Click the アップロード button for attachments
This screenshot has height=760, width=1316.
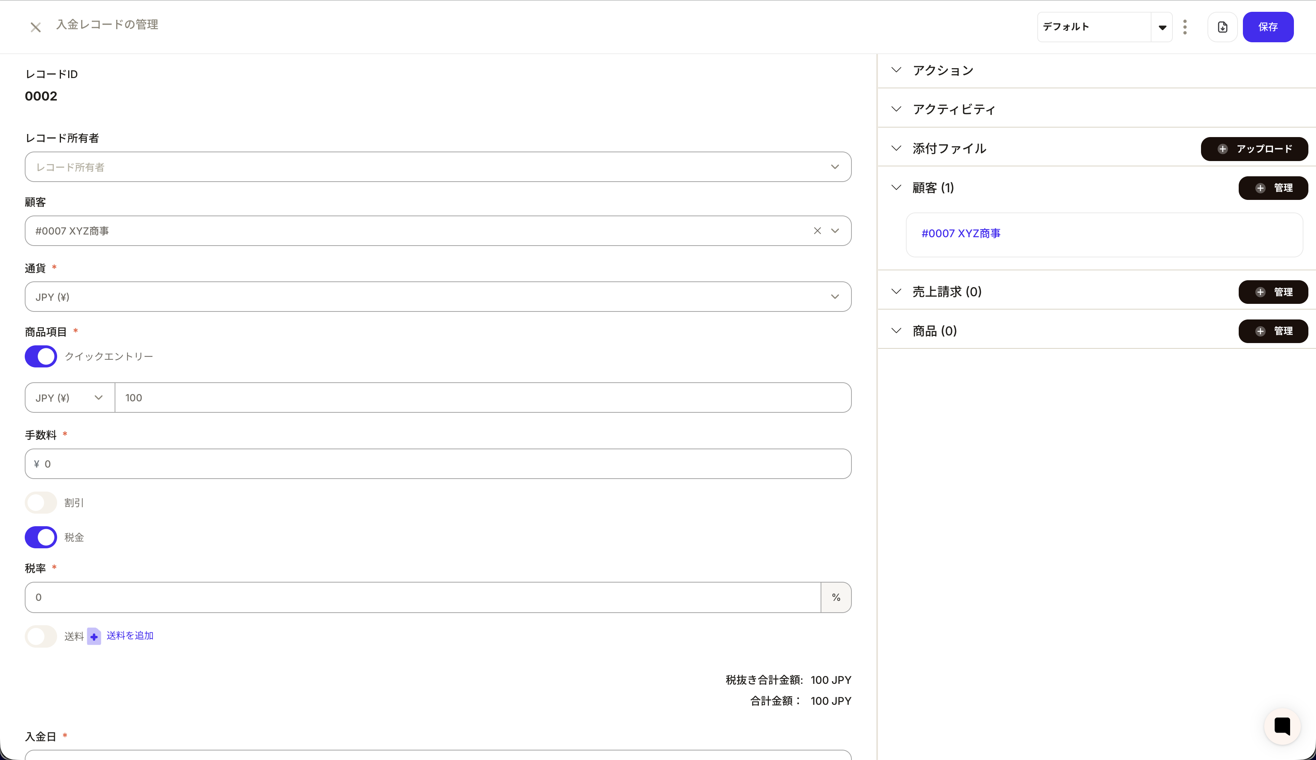(x=1254, y=149)
